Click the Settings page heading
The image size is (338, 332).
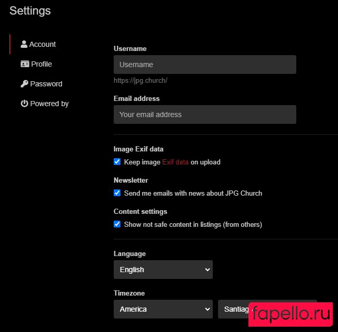pos(30,10)
